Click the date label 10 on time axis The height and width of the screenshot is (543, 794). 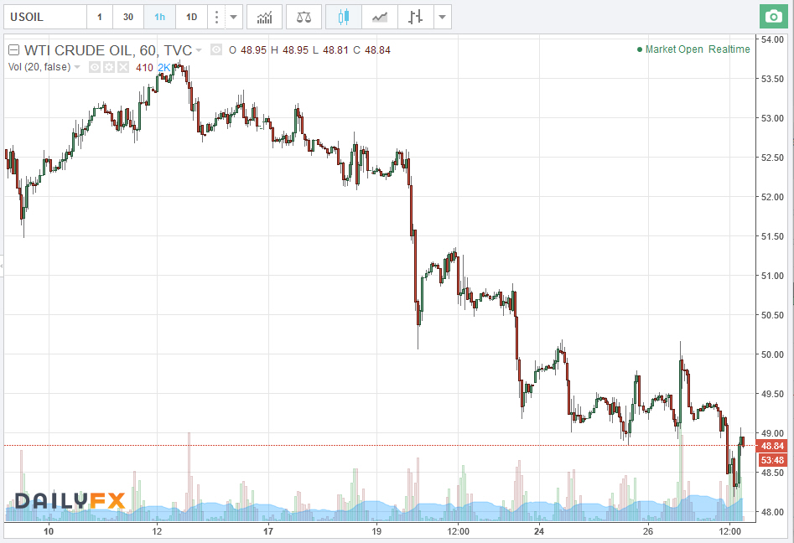click(x=48, y=531)
